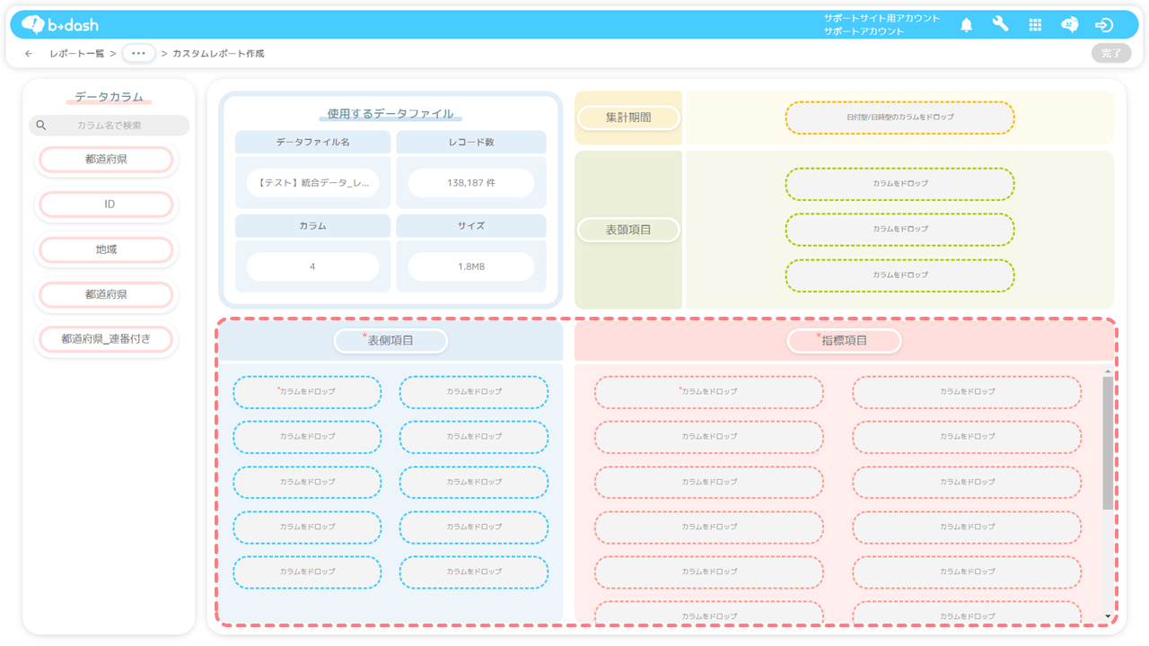The height and width of the screenshot is (646, 1149).
Task: Click the データカラム panel heading
Action: click(109, 97)
